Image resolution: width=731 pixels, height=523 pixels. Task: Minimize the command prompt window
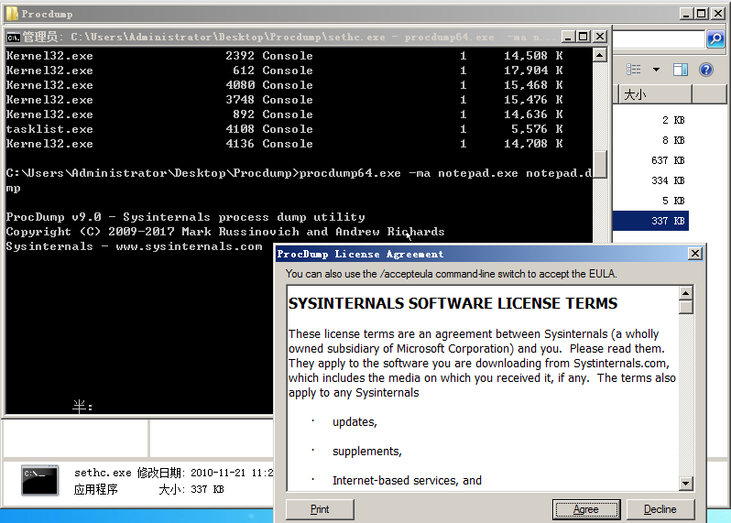click(567, 37)
